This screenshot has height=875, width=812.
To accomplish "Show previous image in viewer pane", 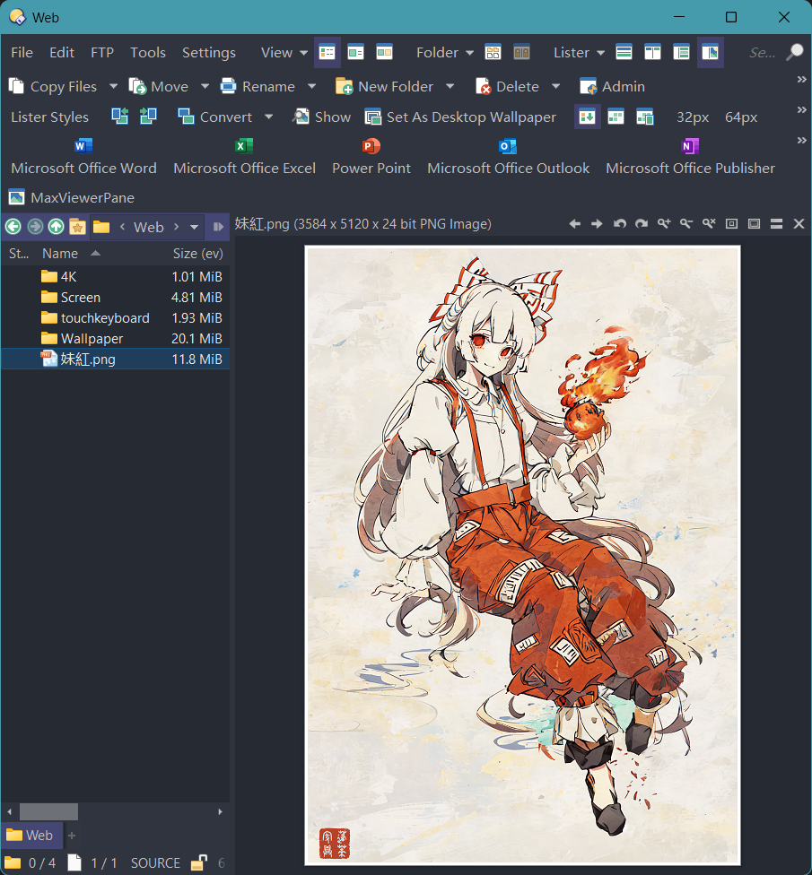I will coord(574,224).
